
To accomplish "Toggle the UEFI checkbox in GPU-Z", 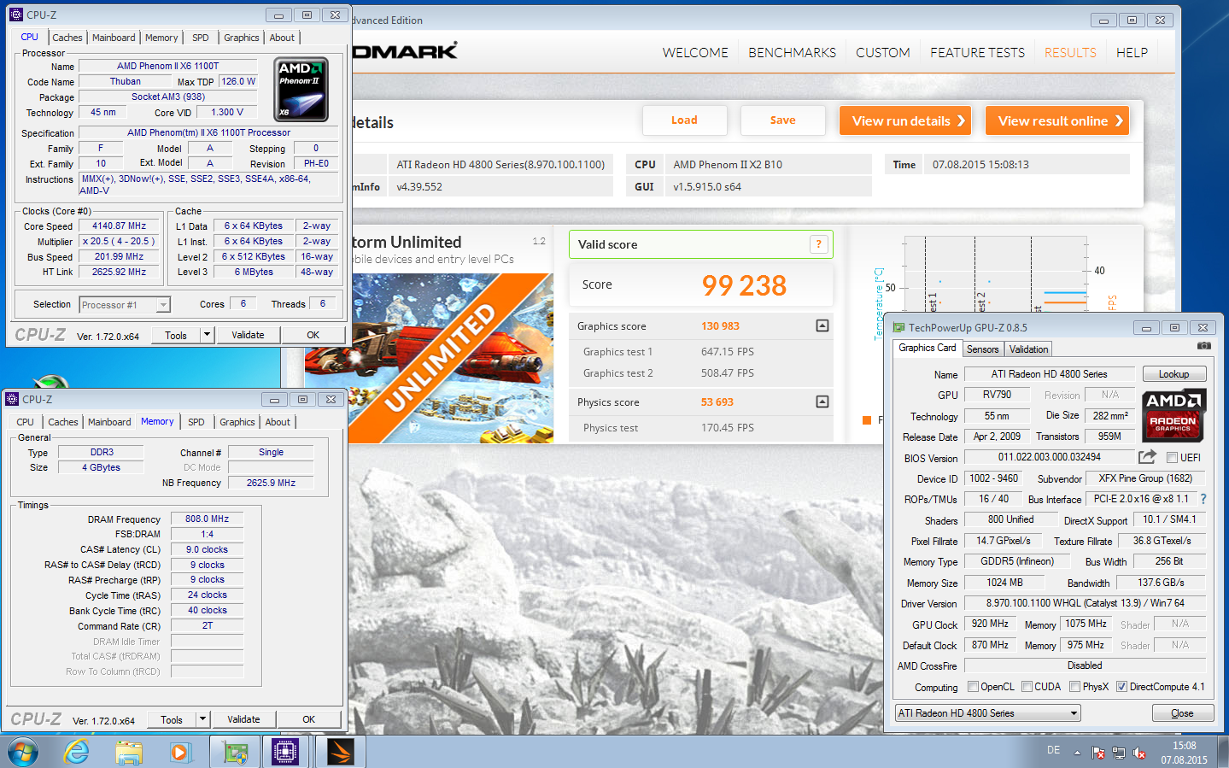I will coord(1172,458).
